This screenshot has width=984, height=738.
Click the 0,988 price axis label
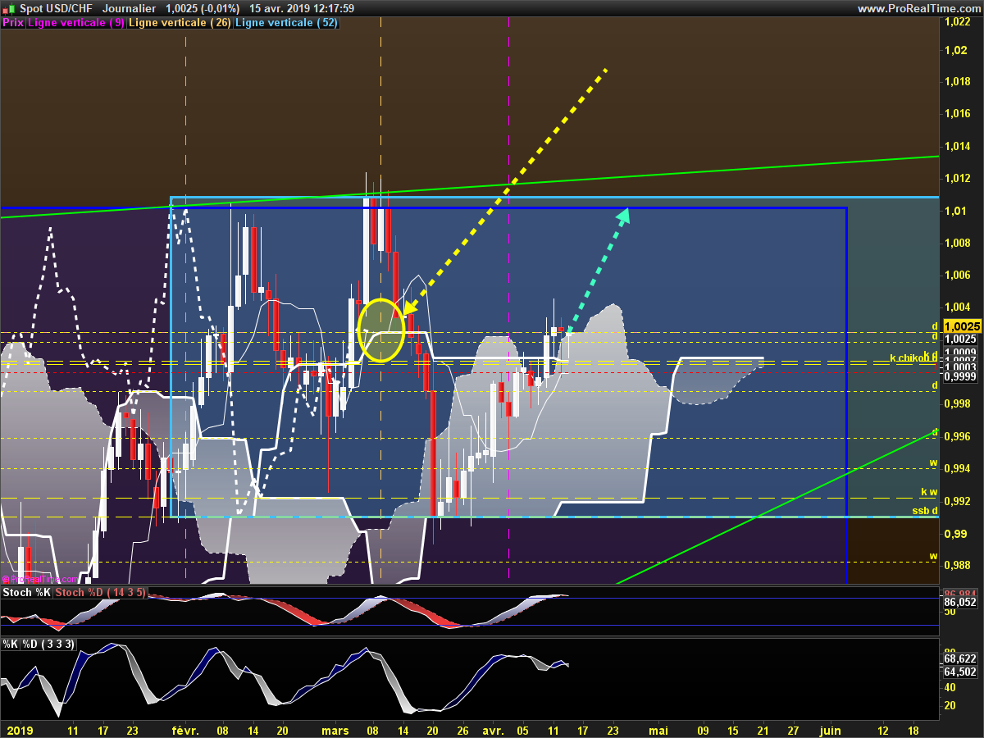tap(956, 565)
